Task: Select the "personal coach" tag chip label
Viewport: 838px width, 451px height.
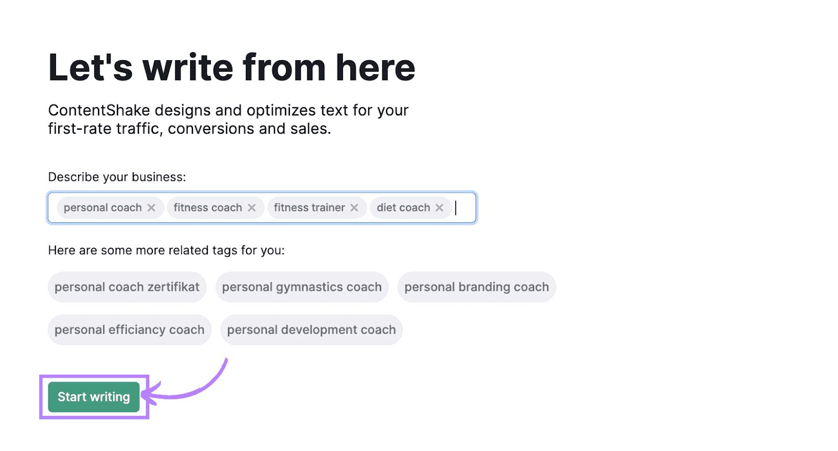Action: pos(102,207)
